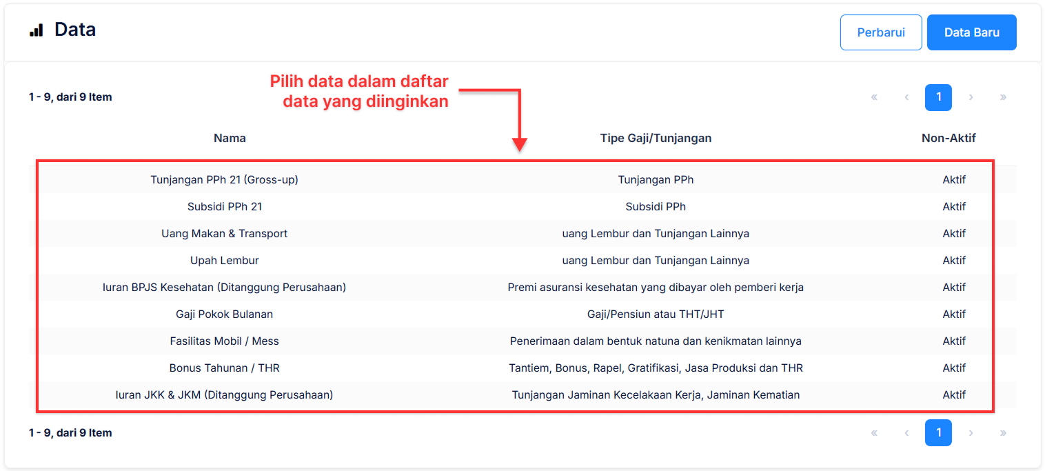This screenshot has width=1045, height=471.
Task: Click the Non-Aktif column header
Action: pos(948,138)
